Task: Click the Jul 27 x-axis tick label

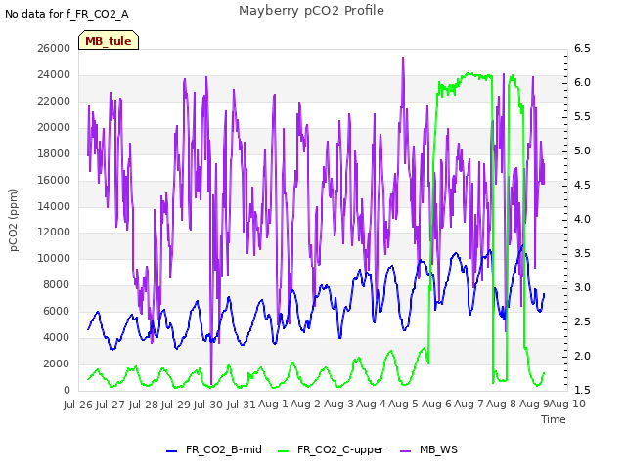Action: (x=111, y=405)
